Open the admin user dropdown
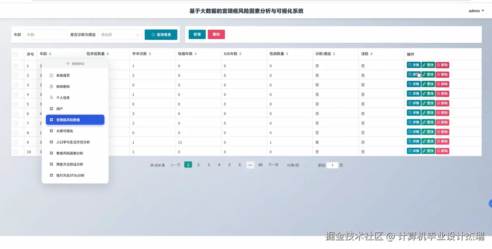 [x=477, y=11]
